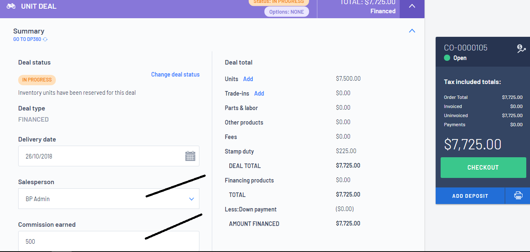Open the Salesperson dropdown BP Admin
This screenshot has height=252, width=530.
(x=109, y=199)
